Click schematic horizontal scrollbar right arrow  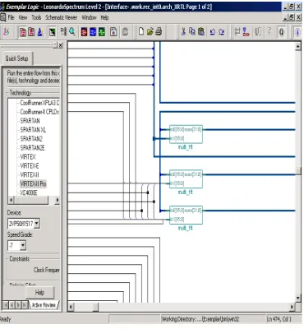tap(292, 307)
